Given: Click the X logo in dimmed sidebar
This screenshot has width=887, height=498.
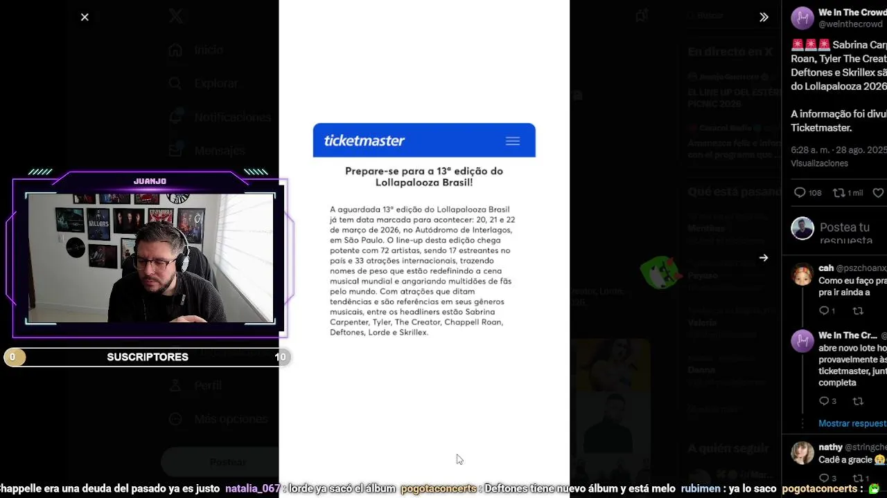Looking at the screenshot, I should coord(176,17).
